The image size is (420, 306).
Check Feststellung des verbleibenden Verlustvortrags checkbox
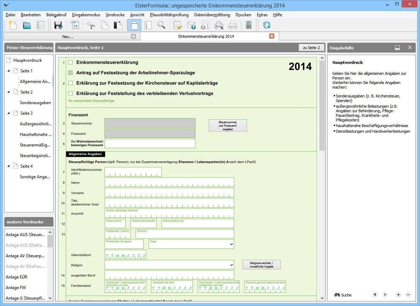[x=70, y=94]
